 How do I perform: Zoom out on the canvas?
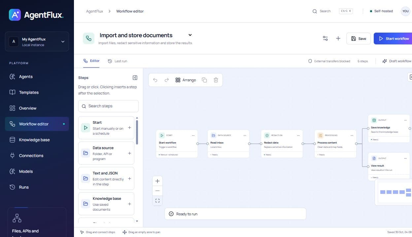pos(157,191)
